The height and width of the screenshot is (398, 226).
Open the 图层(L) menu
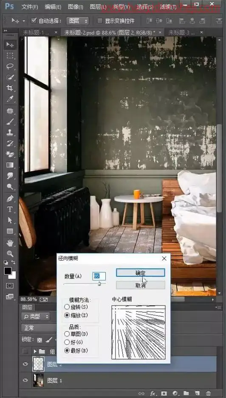click(98, 7)
